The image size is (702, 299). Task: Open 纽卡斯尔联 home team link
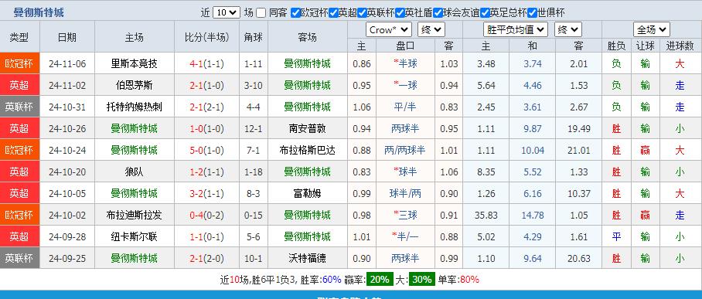(135, 236)
